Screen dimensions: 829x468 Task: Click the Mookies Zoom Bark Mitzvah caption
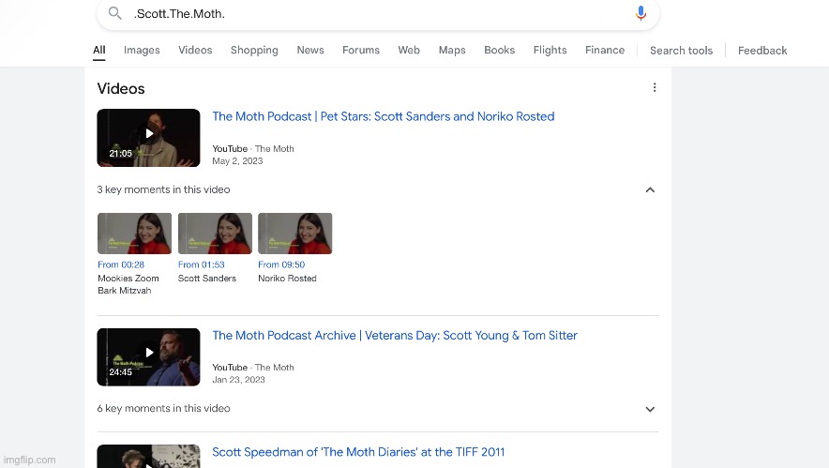coord(128,284)
